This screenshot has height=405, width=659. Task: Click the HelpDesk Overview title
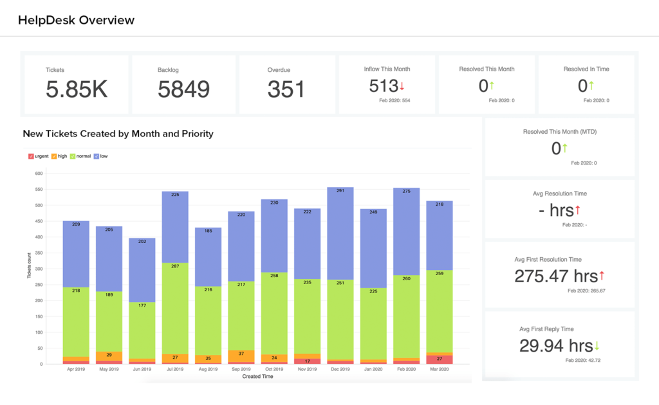pyautogui.click(x=76, y=20)
